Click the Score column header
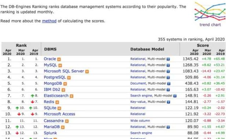Image resolution: width=226 pixels, height=139 pixels. tap(203, 45)
